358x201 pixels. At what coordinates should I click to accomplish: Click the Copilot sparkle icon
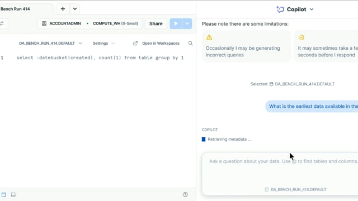pos(280,9)
